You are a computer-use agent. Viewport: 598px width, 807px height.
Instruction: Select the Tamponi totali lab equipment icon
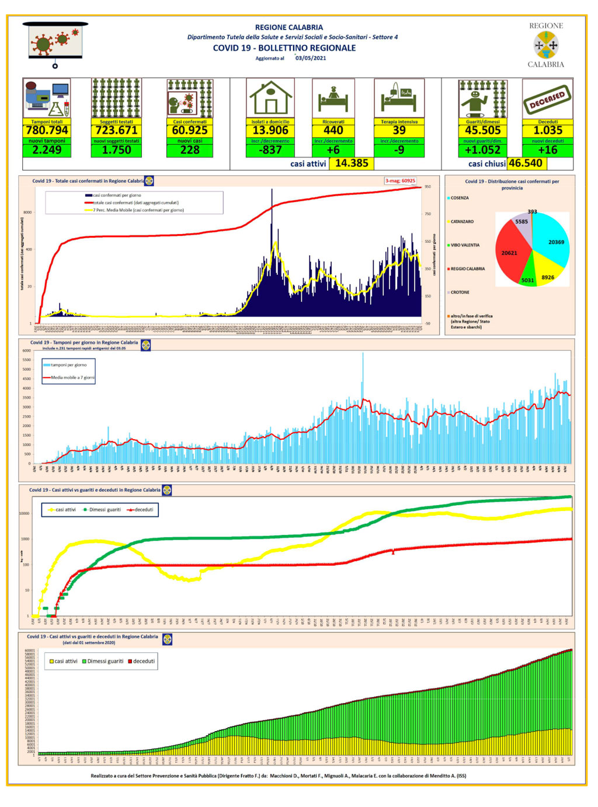click(47, 99)
